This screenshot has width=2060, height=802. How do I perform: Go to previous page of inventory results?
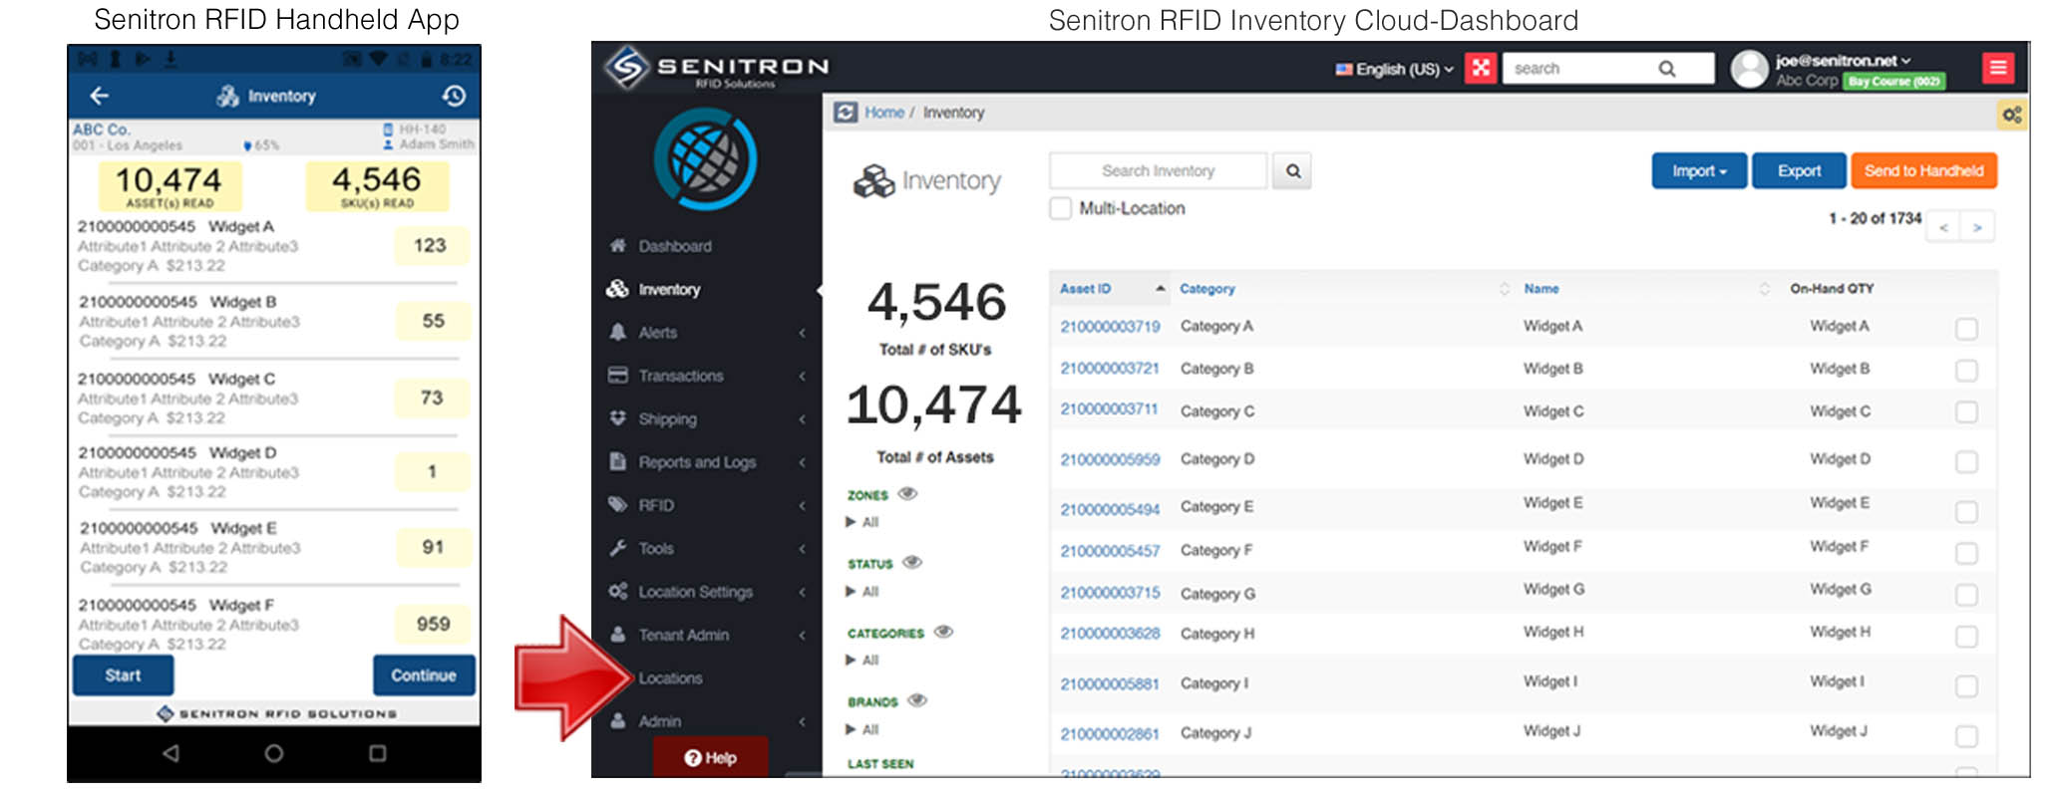click(1943, 227)
